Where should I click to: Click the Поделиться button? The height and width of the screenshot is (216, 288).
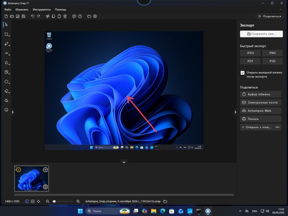coord(269,16)
